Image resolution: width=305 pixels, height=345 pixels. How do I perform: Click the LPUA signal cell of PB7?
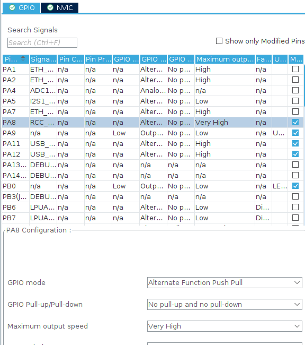point(43,218)
